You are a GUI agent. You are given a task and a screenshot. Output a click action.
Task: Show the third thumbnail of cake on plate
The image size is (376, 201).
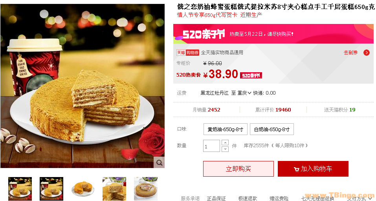(83, 189)
